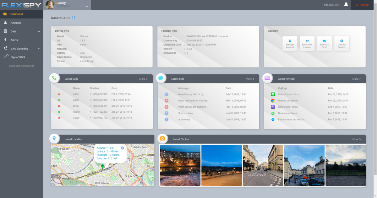Open the night river photo thumbnail
Screen dimensions: 377x198
(180, 165)
